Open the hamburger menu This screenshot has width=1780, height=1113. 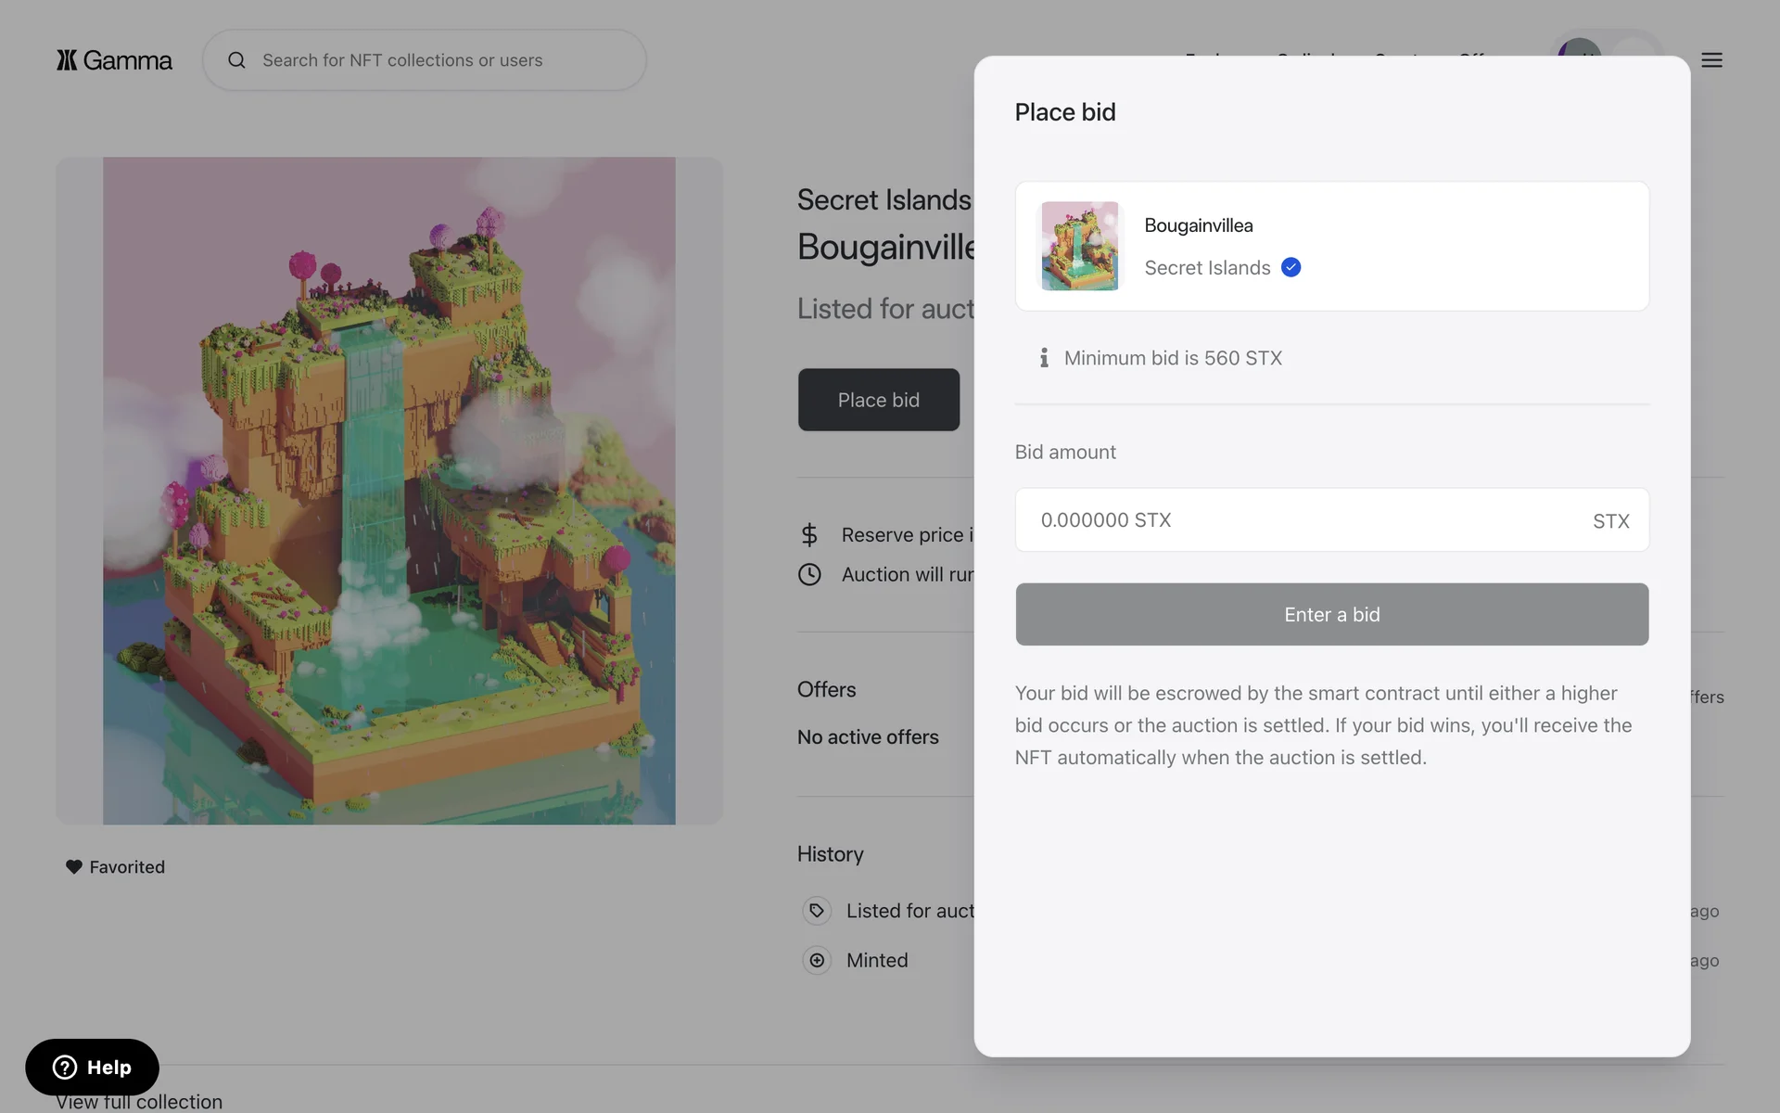(x=1711, y=60)
